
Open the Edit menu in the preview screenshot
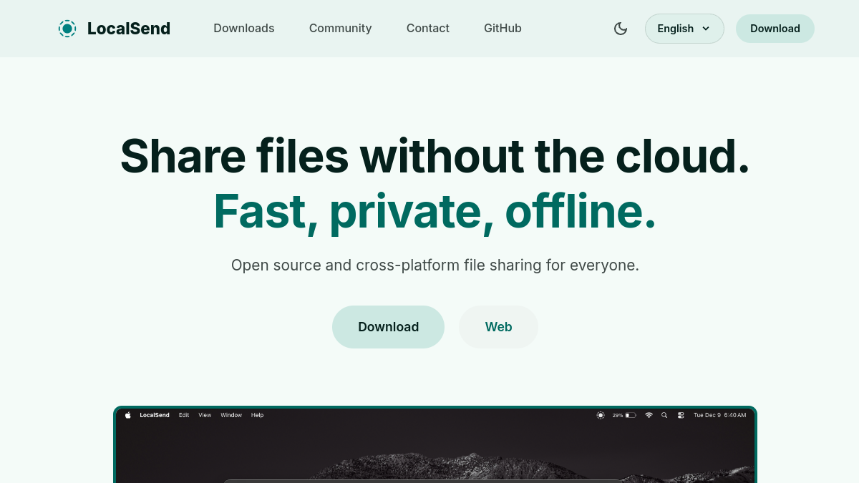click(x=184, y=415)
